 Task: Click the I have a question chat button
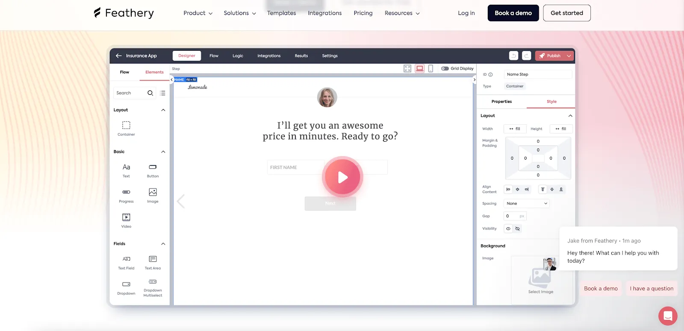[x=652, y=289]
